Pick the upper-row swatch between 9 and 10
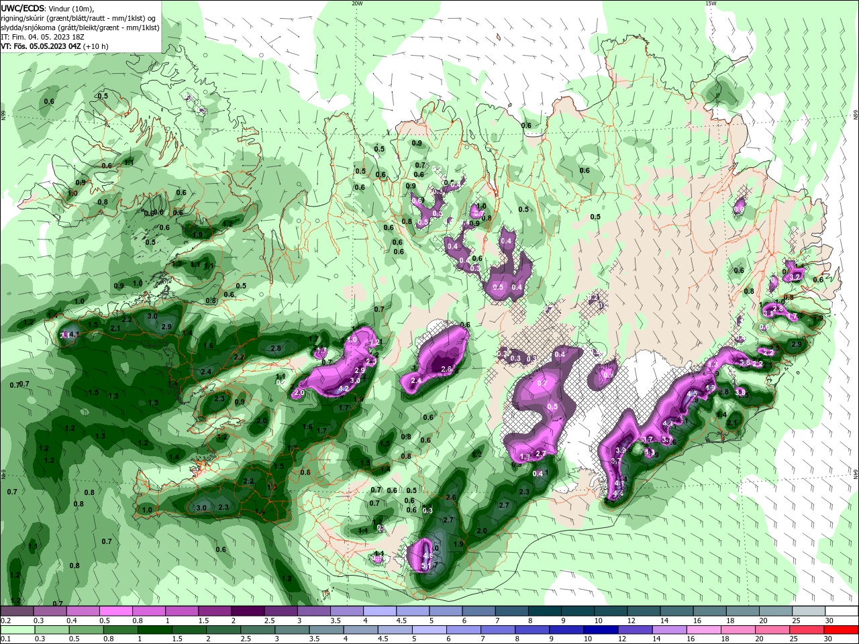Viewport: 859px width, 644px height. click(576, 610)
